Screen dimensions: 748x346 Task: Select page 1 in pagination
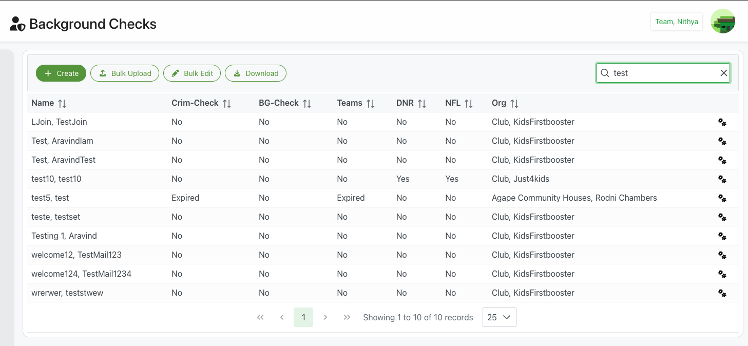pos(303,317)
